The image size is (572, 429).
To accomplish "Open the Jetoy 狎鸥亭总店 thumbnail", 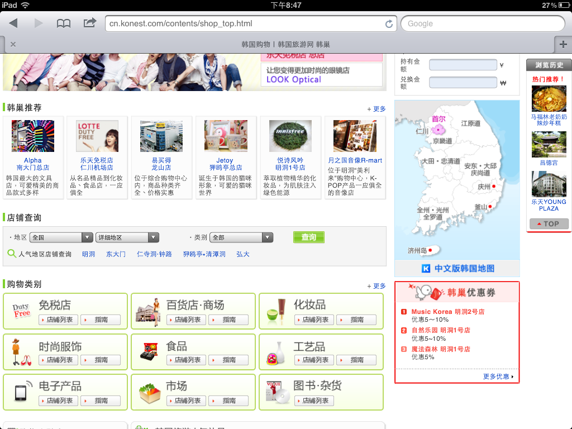I will coord(226,136).
